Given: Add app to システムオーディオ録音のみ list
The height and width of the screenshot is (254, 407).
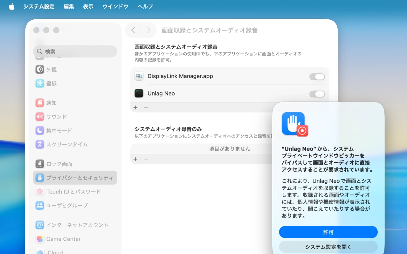Looking at the screenshot, I should [x=135, y=159].
